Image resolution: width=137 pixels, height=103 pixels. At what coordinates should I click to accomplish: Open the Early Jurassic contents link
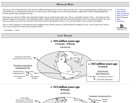(121, 11)
